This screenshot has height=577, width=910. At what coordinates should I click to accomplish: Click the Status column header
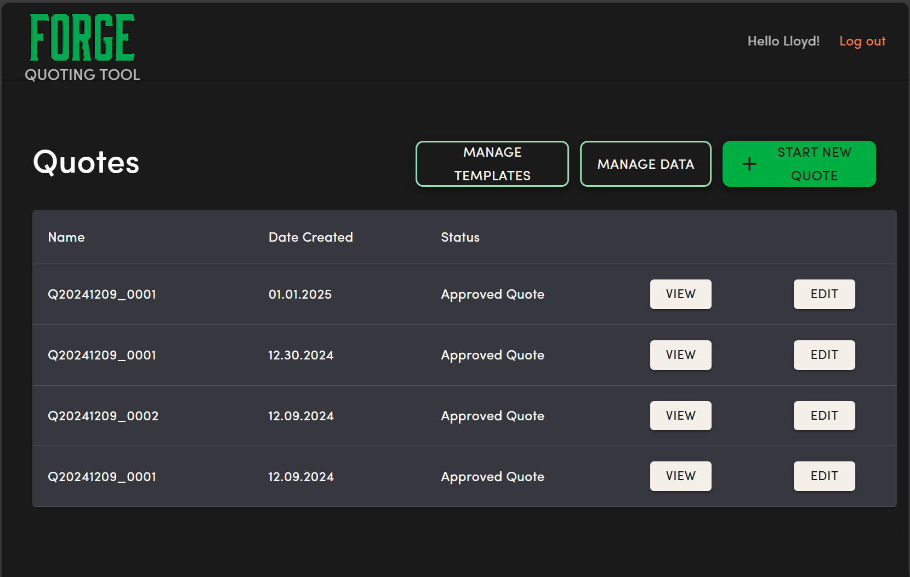tap(460, 237)
